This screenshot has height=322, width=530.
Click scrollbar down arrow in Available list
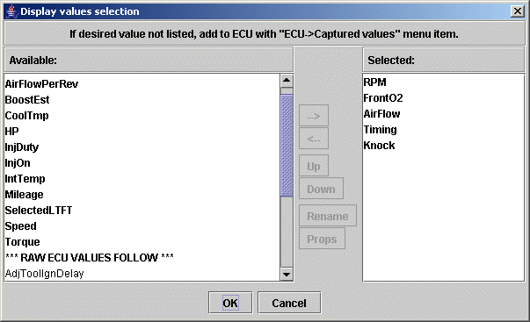click(287, 274)
